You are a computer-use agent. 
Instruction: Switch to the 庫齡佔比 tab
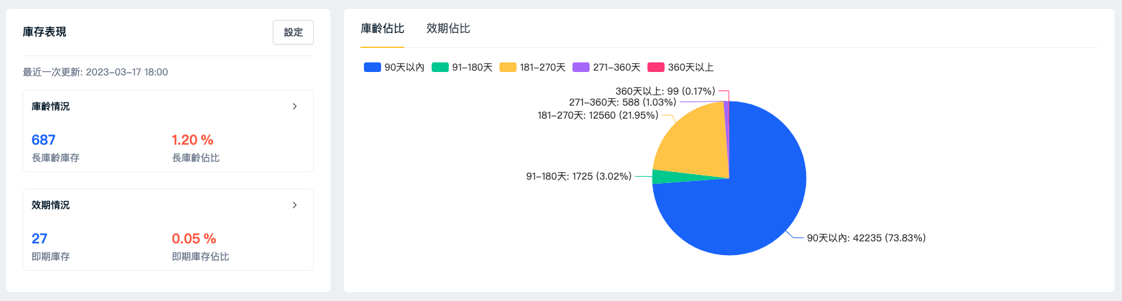(x=382, y=29)
